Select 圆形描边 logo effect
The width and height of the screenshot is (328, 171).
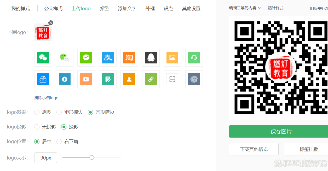pyautogui.click(x=90, y=112)
